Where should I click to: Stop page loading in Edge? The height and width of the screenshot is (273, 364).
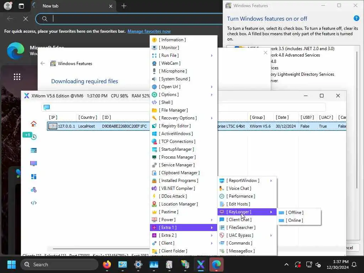(26, 19)
